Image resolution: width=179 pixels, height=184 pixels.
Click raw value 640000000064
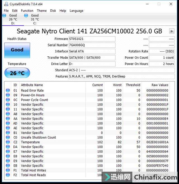point(157,152)
